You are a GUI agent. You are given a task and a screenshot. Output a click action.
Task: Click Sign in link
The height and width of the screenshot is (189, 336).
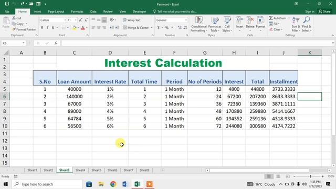pyautogui.click(x=310, y=12)
